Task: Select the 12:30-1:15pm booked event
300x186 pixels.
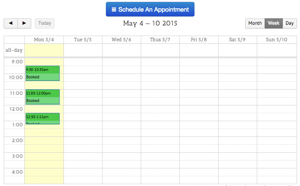Action: tap(42, 118)
